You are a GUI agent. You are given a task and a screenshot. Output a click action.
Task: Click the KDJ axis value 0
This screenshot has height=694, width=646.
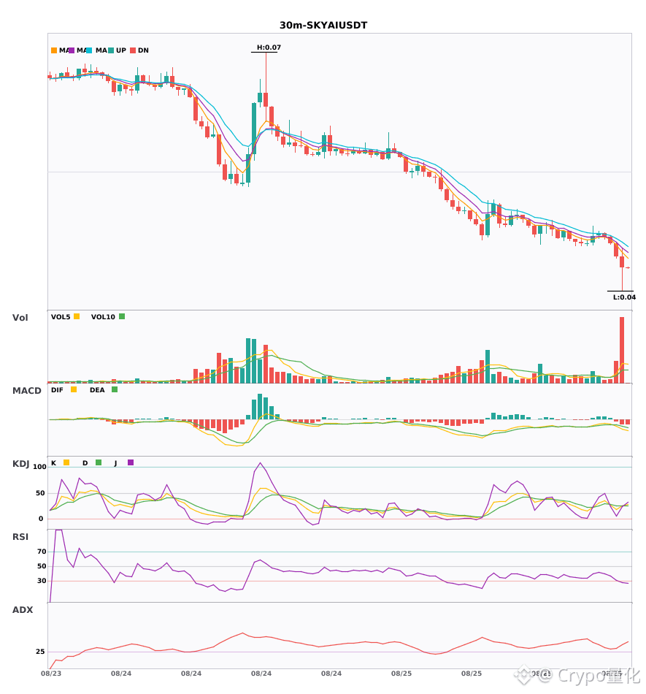41,519
